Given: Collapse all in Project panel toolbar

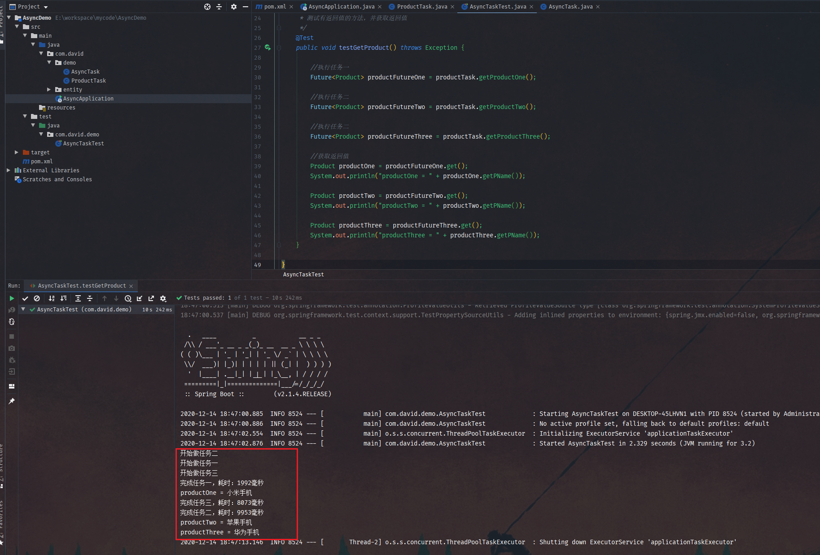Looking at the screenshot, I should [x=219, y=7].
